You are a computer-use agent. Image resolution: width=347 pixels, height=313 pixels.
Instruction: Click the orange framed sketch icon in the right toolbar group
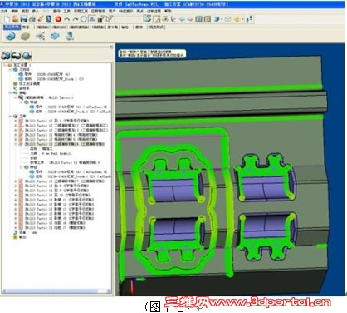[x=157, y=19]
